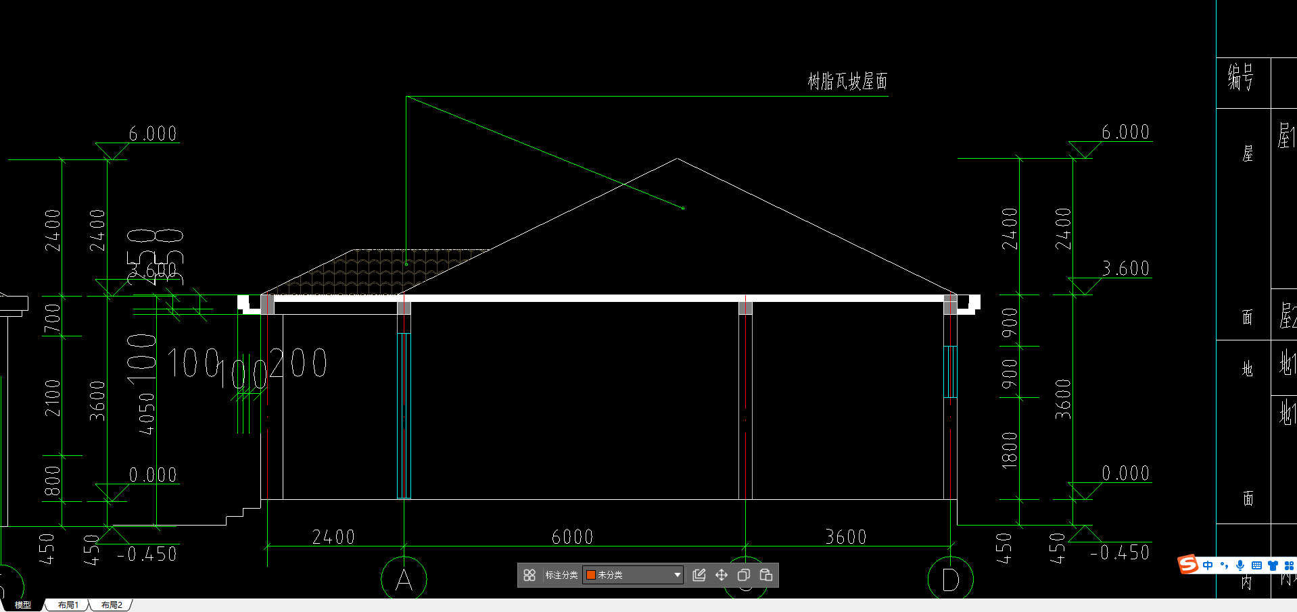Select the right 3.600 elevation label
Screen dimensions: 1297x612
click(x=1125, y=269)
